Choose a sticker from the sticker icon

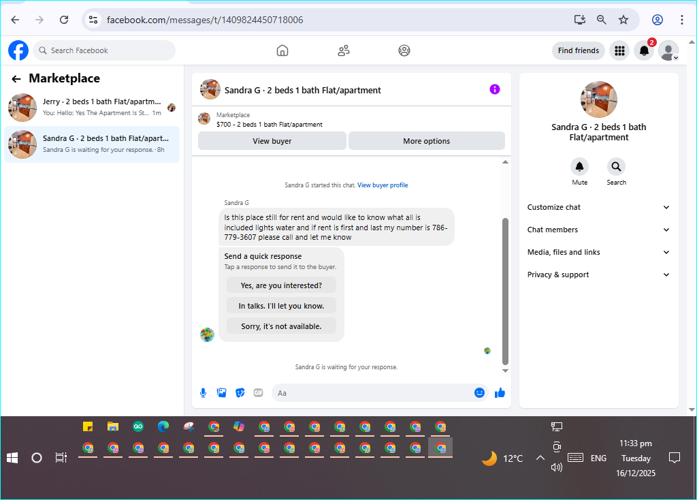tap(240, 393)
